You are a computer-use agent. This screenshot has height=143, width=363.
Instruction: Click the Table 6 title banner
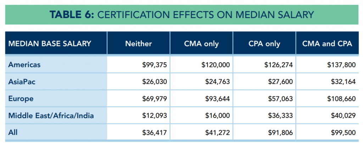click(181, 14)
